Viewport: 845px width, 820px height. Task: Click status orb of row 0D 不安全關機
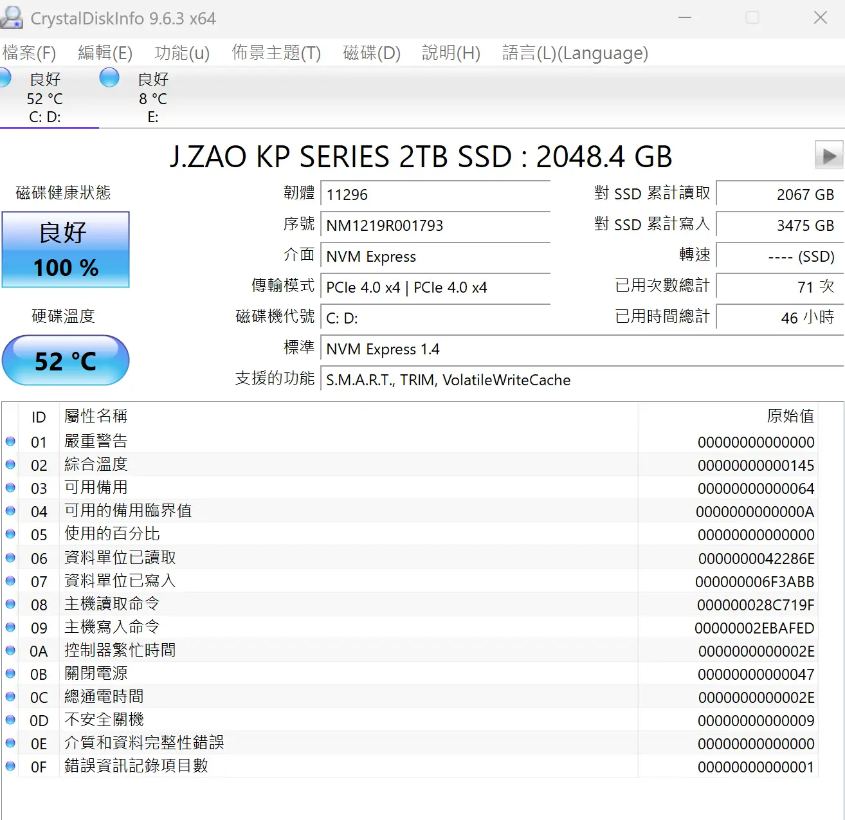tap(10, 720)
